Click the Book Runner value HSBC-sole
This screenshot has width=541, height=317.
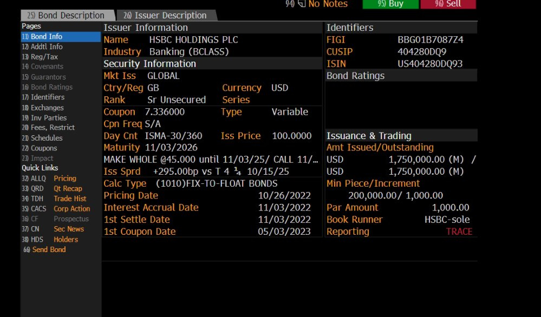point(447,220)
